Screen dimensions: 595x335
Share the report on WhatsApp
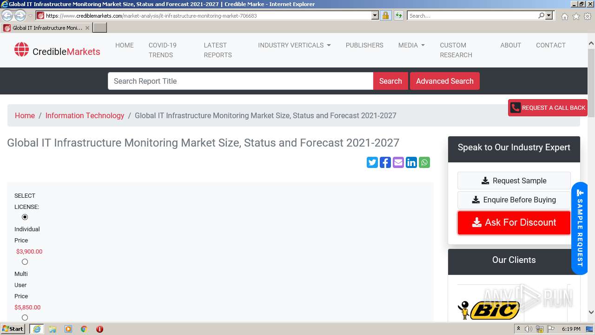click(x=424, y=162)
